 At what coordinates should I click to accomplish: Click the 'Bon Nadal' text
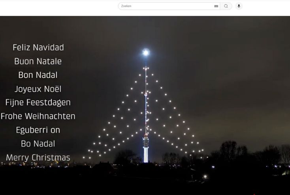(38, 75)
